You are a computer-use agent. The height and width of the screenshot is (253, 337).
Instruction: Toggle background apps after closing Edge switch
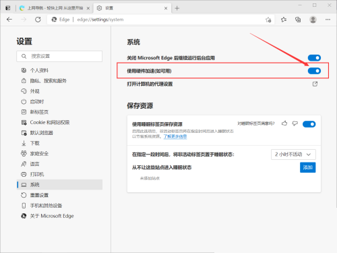point(314,58)
